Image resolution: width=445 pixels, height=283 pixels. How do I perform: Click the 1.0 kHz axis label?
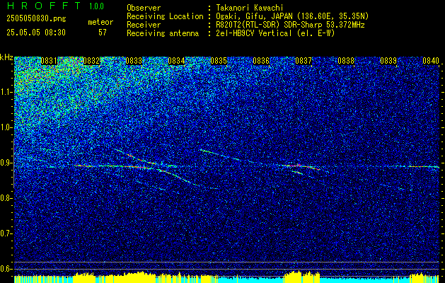click(6, 127)
